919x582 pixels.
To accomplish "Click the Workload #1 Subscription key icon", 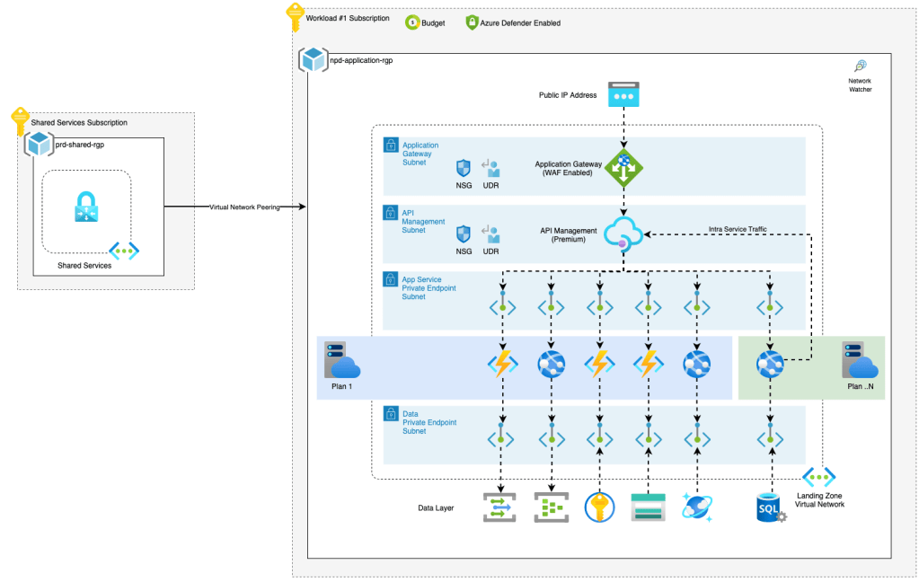I will click(295, 16).
